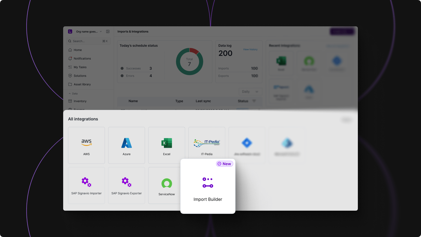Focus the sidebar Search field
This screenshot has height=237, width=421.
(87, 41)
